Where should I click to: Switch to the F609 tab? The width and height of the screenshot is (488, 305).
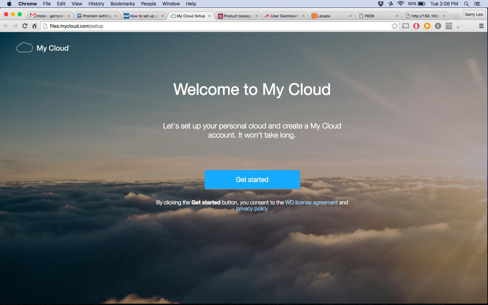[378, 16]
